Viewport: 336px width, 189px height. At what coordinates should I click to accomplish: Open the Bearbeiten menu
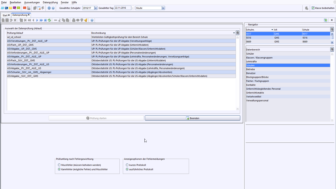[15, 2]
